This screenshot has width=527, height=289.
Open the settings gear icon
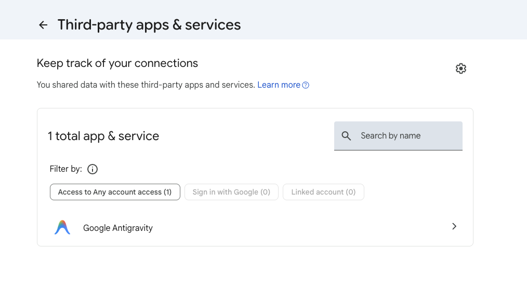tap(460, 68)
